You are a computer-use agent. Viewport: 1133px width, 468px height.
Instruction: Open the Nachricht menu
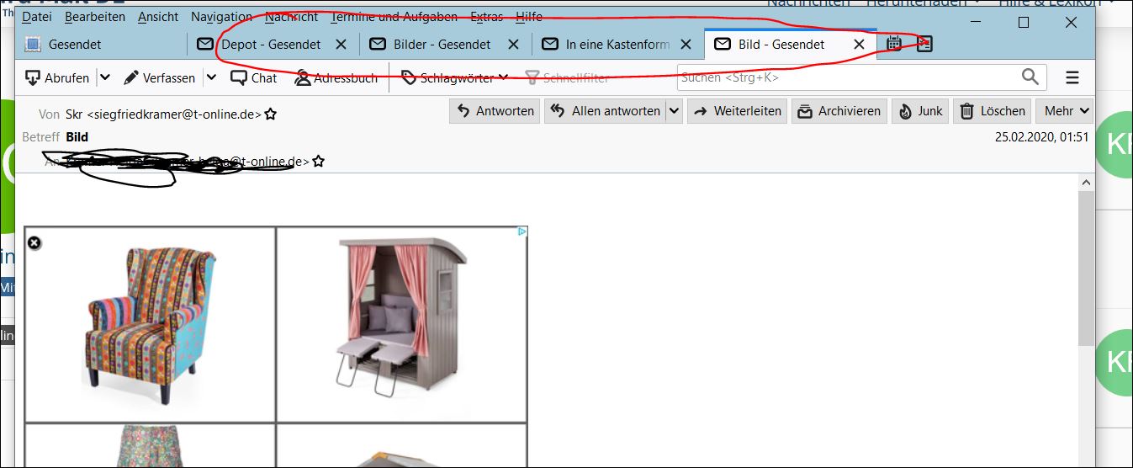[292, 17]
